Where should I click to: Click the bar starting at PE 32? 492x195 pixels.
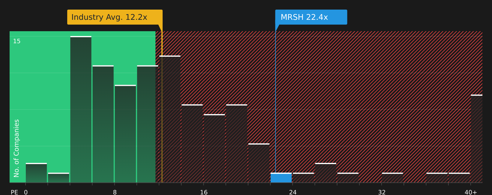392,178
